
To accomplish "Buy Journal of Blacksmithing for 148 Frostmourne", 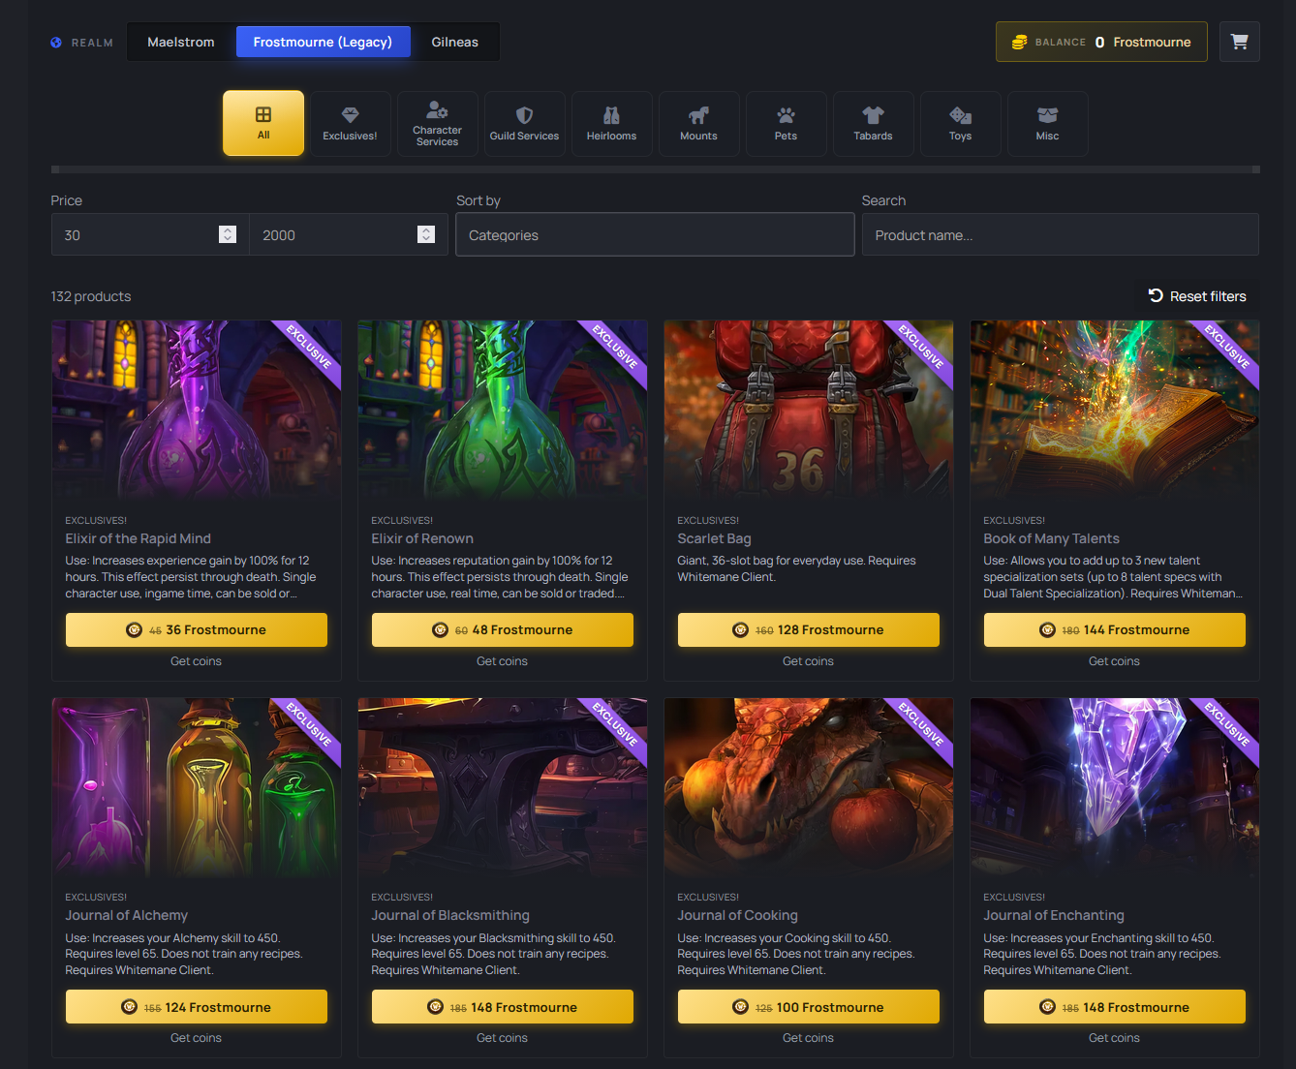I will [503, 1007].
